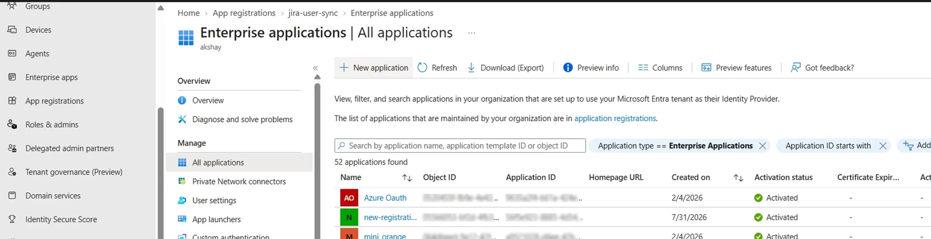931x239 pixels.
Task: Click the left sidebar scroll up arrow
Action: click(160, 8)
